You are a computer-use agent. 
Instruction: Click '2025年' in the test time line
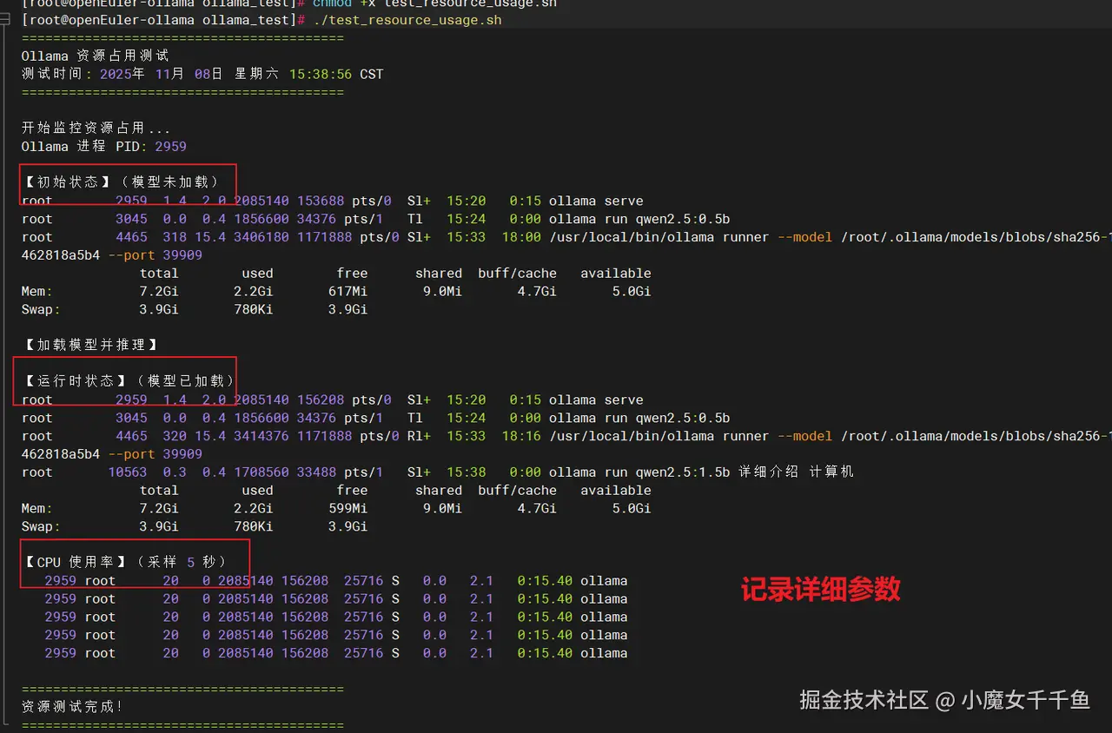coord(122,74)
